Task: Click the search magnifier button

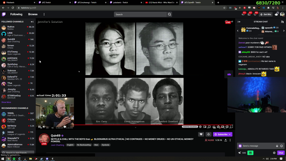Action: 169,14
